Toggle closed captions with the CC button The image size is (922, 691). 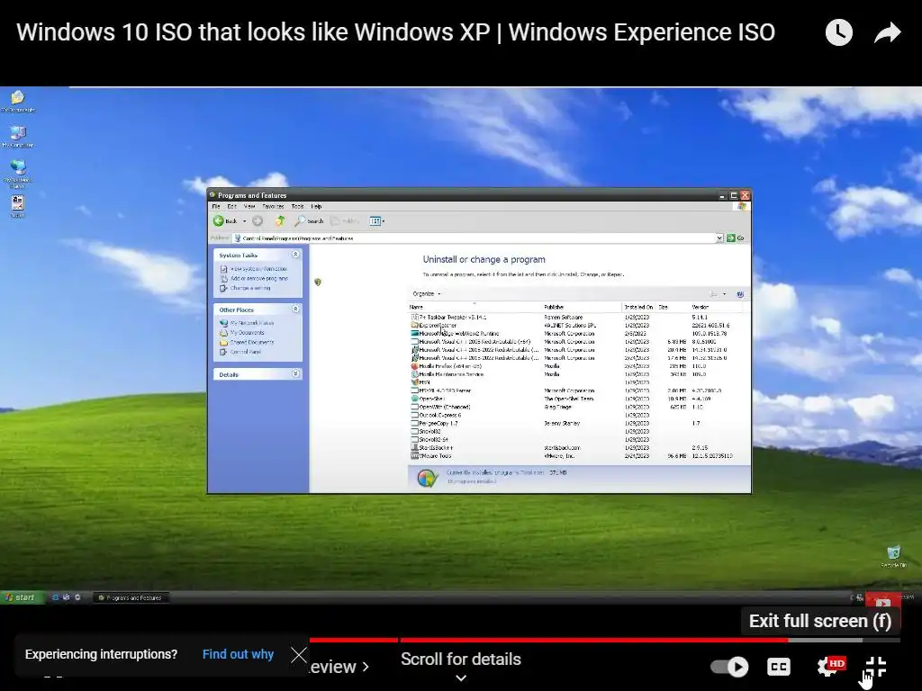point(779,667)
